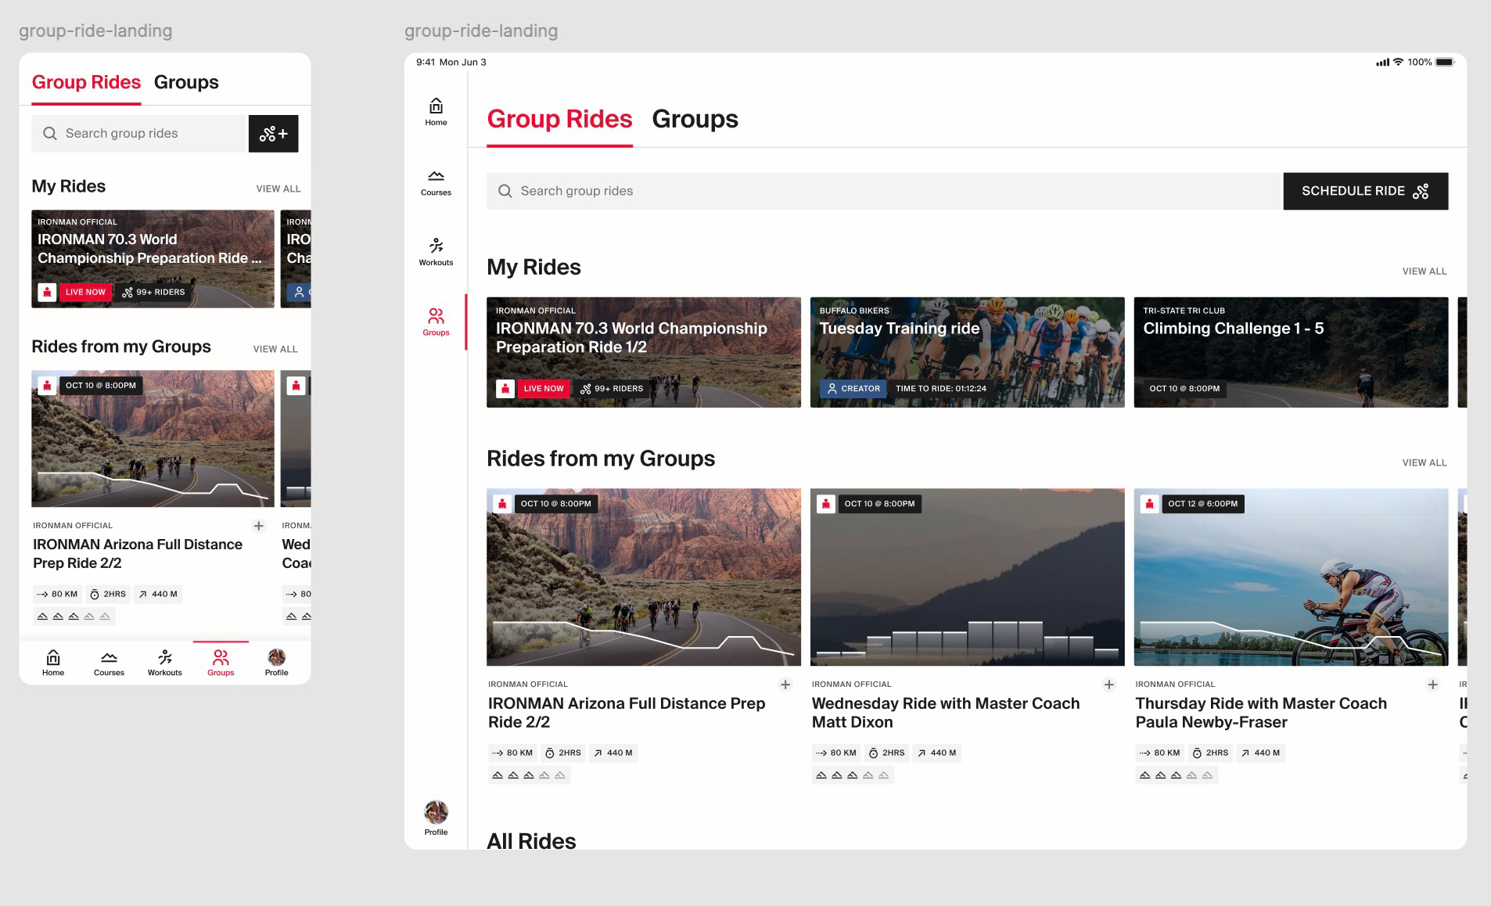The height and width of the screenshot is (906, 1491).
Task: Click LIVE NOW badge on tablet IRONMAN 70.3 card
Action: tap(544, 388)
